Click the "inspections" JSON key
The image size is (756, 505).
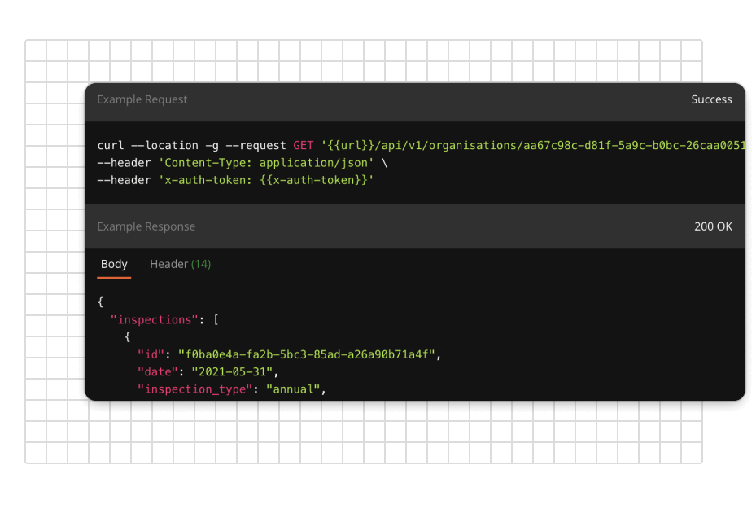point(155,319)
